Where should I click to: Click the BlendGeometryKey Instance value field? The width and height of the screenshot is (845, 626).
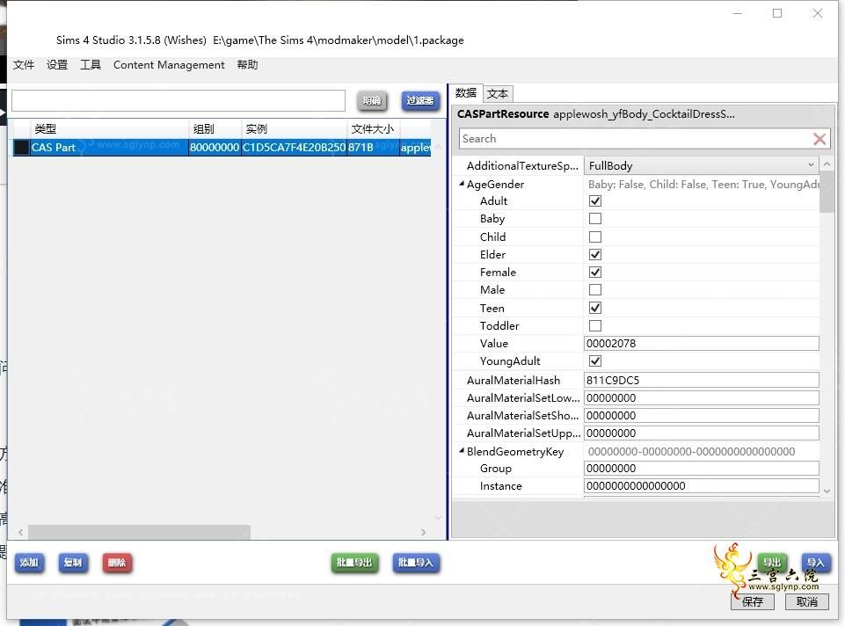point(701,486)
